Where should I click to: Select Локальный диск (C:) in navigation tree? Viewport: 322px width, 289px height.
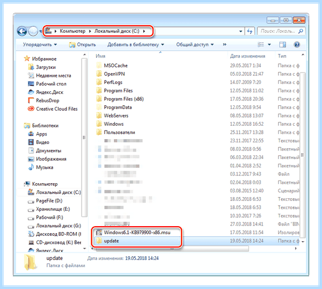click(x=58, y=192)
